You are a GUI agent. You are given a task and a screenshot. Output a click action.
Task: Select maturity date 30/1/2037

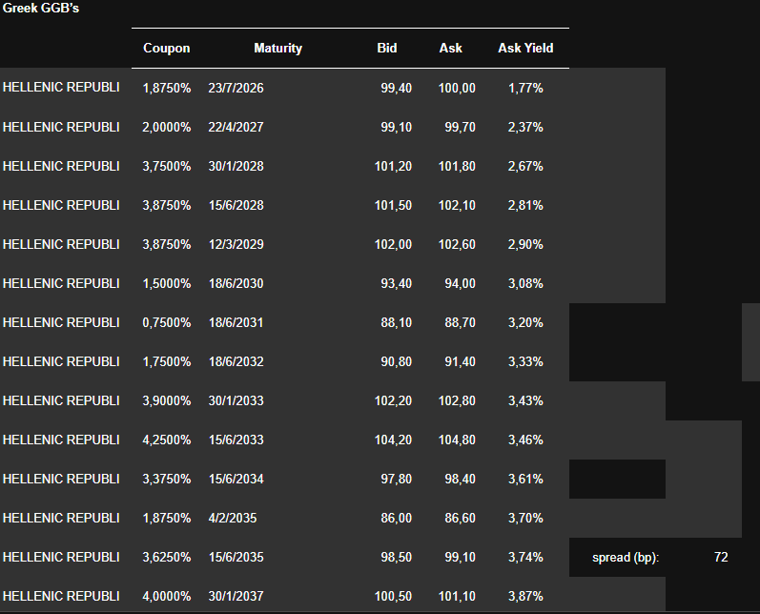(236, 596)
